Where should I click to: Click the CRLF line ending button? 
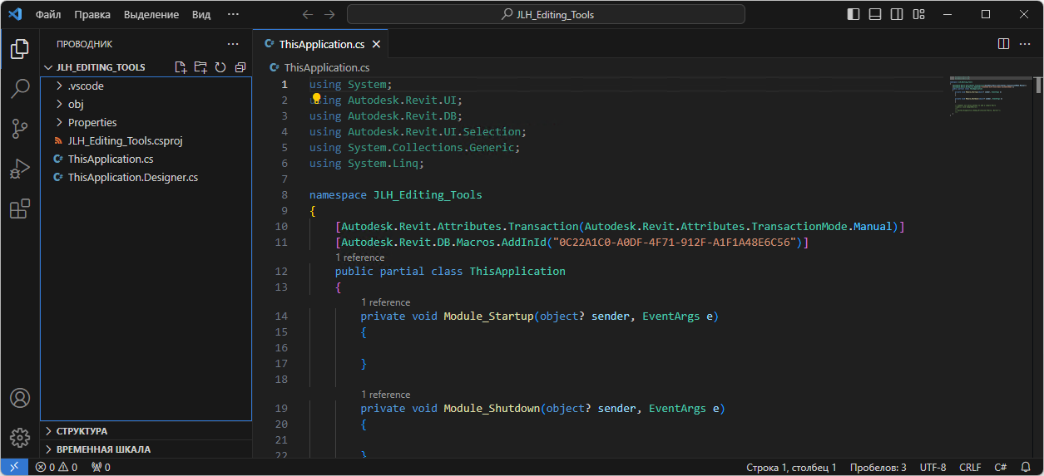[x=970, y=468]
